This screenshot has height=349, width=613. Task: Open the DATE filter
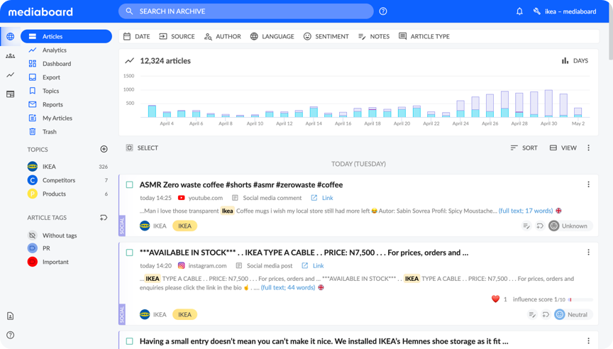pos(137,36)
